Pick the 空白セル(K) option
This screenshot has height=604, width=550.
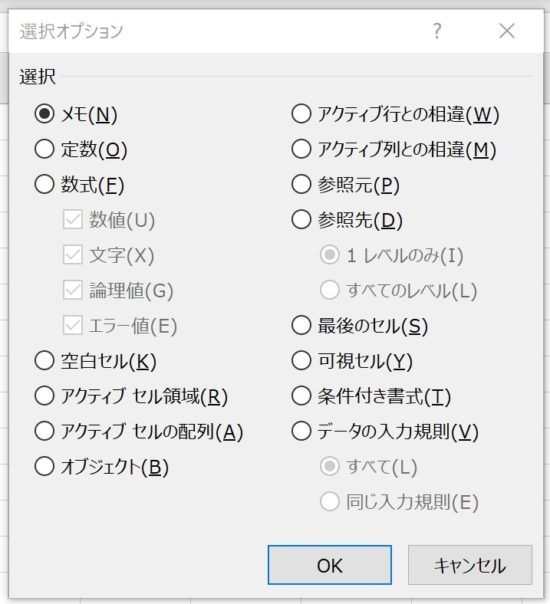[44, 361]
